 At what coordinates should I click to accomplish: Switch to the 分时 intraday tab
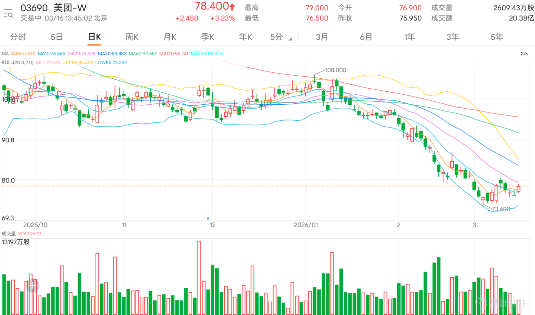[18, 37]
